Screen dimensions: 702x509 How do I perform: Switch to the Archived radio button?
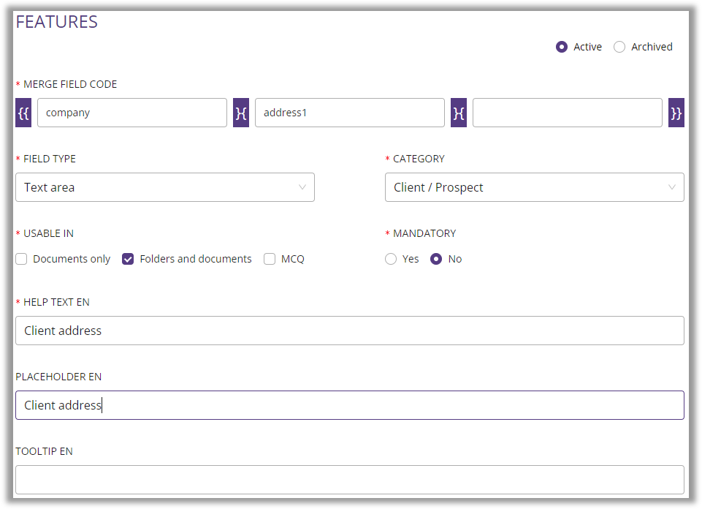point(620,46)
